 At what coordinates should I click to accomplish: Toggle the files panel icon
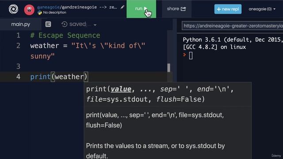click(x=48, y=24)
